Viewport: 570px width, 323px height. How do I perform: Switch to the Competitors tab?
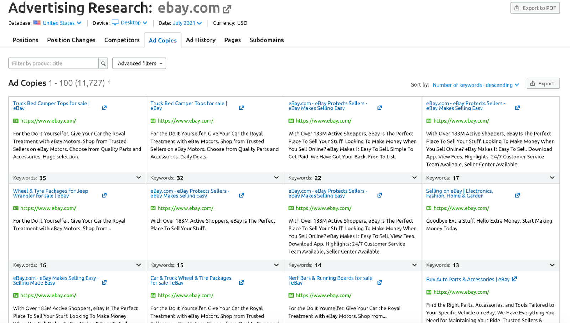(122, 40)
